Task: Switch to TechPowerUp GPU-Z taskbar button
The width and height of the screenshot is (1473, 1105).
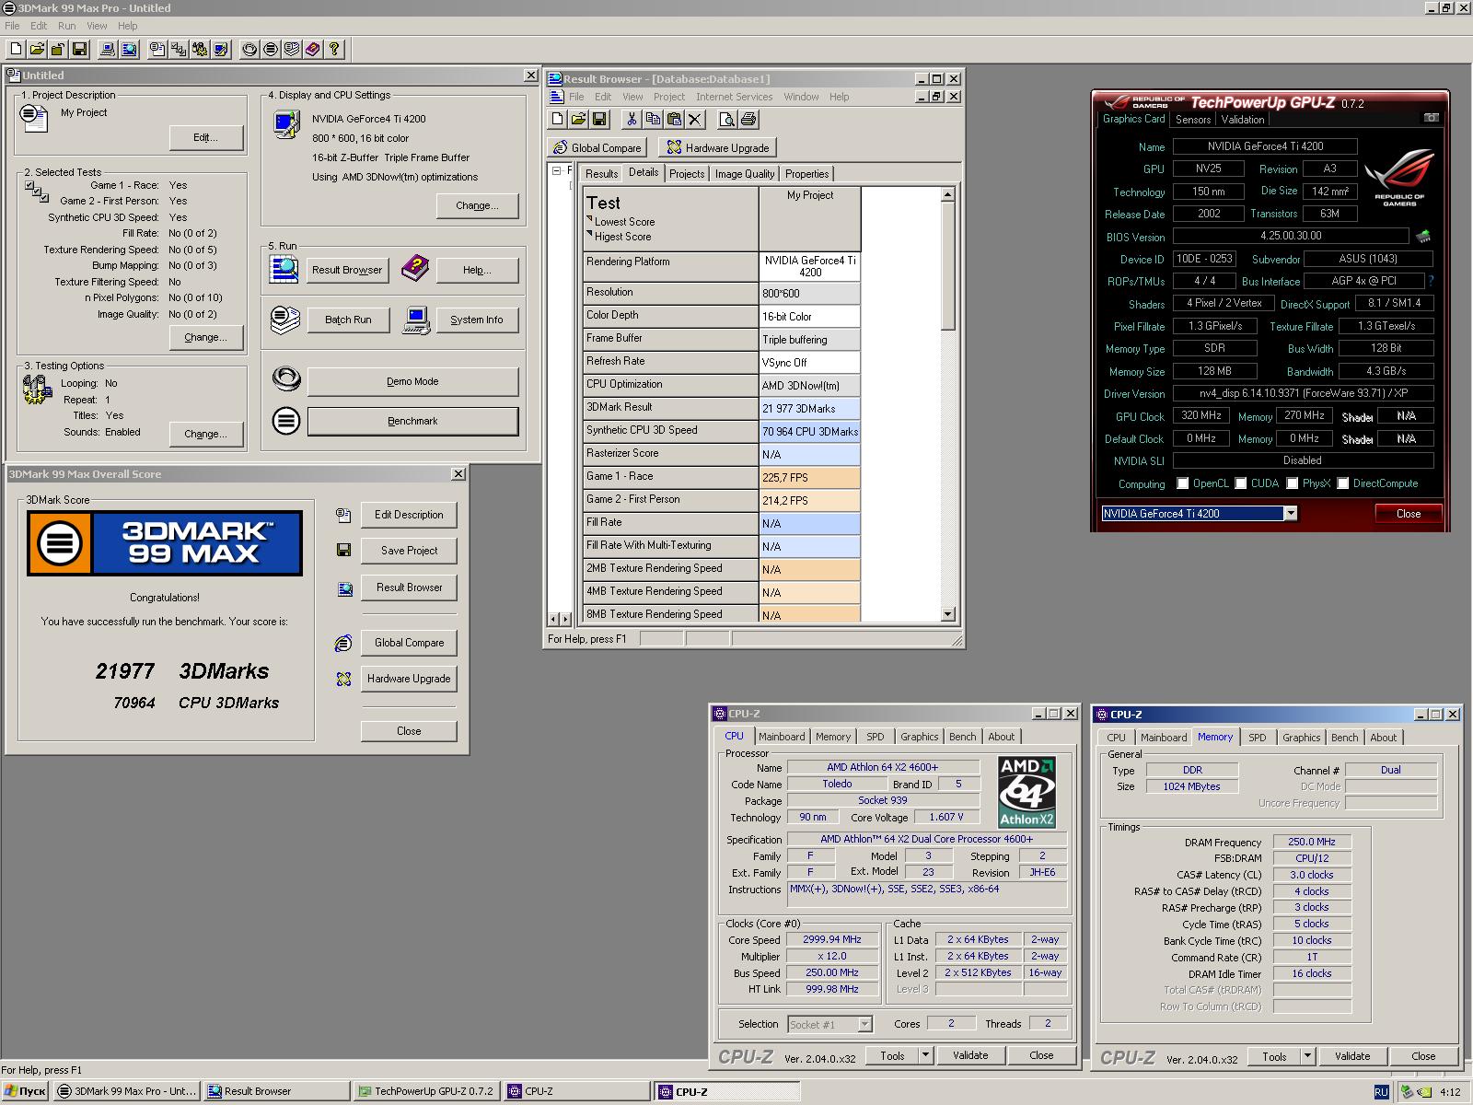Action: (x=426, y=1091)
